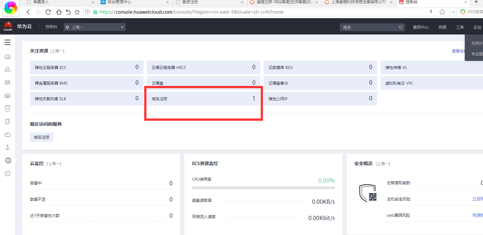Viewport: 483px width, 235px height.
Task: Open the hamburger menu in the left sidebar
Action: tap(7, 42)
